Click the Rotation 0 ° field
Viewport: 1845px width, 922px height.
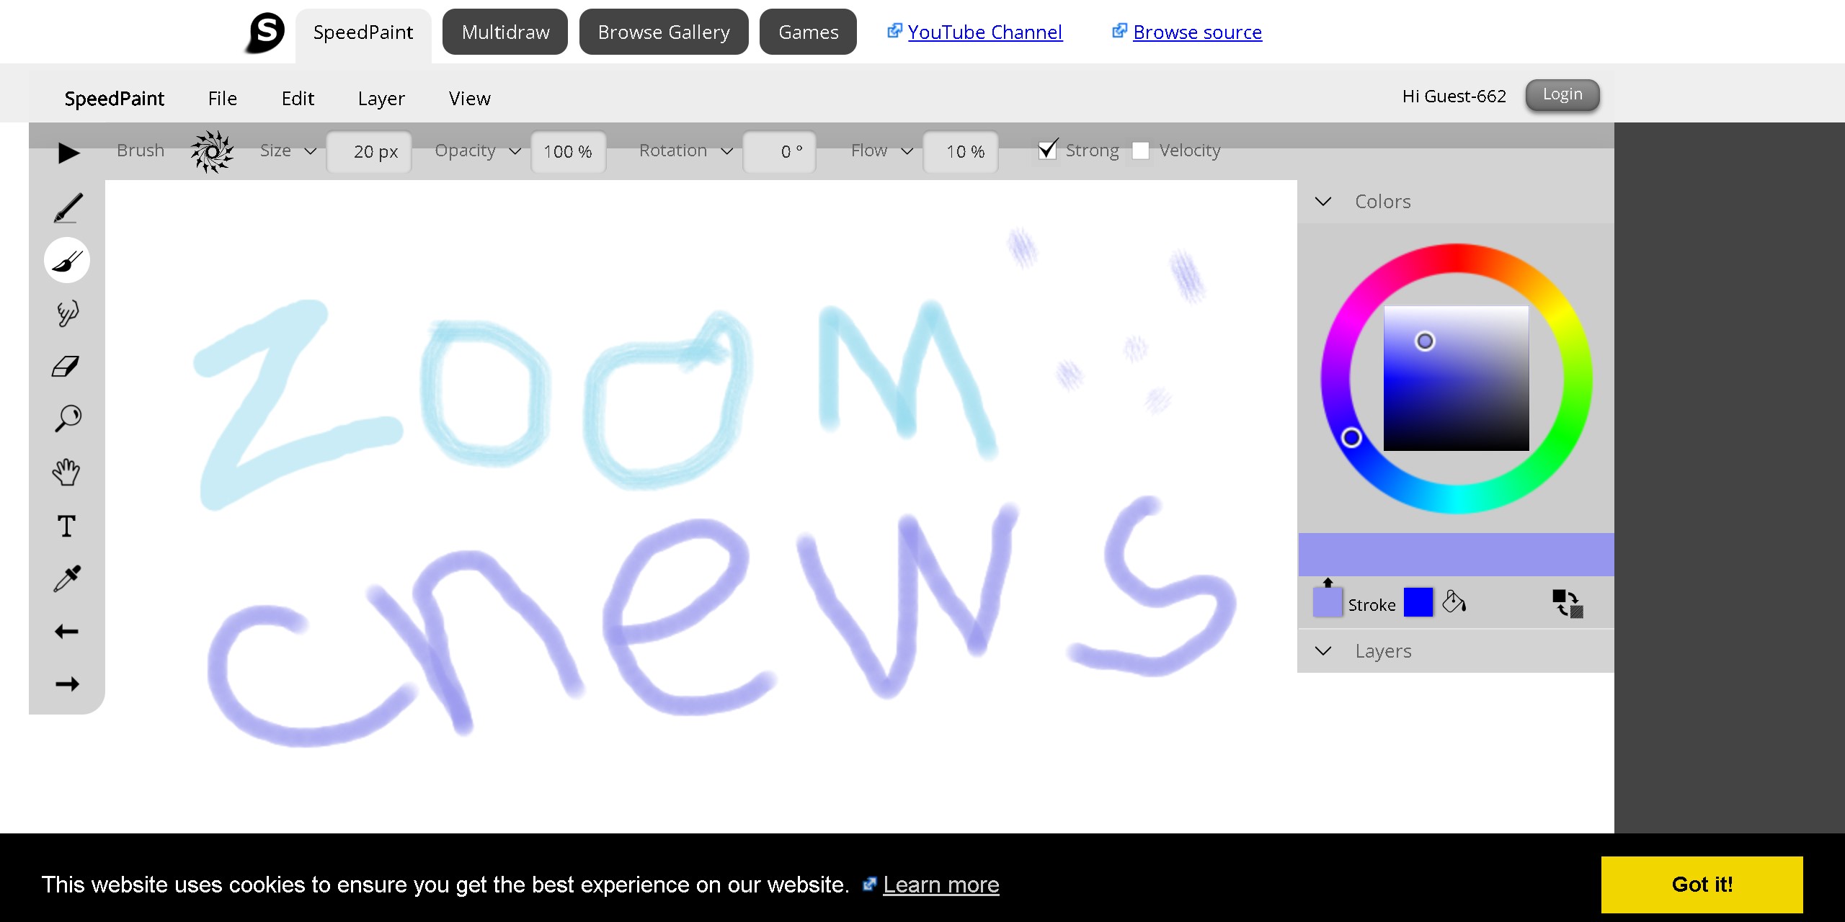click(x=779, y=152)
